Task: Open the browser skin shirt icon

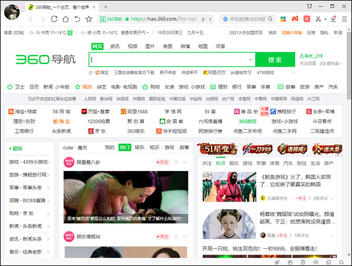Action: (309, 6)
